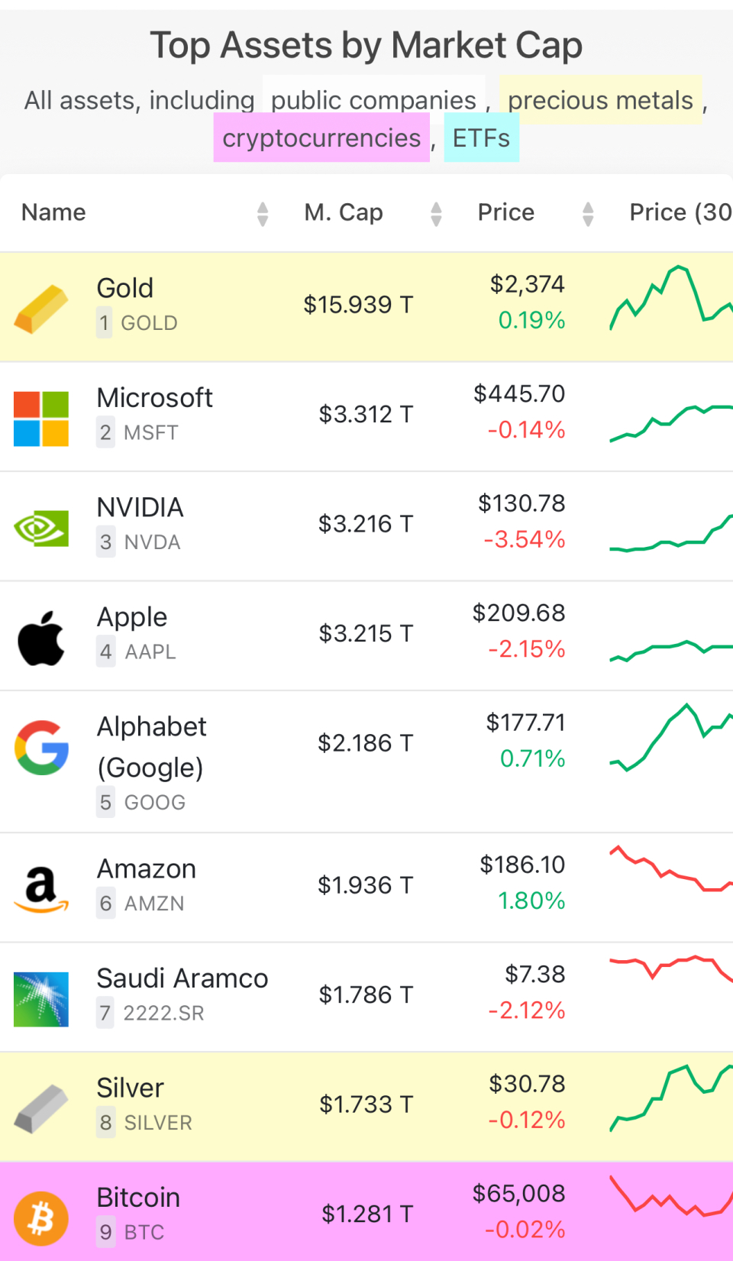
Task: Click the Amazon logo icon
Action: [41, 890]
